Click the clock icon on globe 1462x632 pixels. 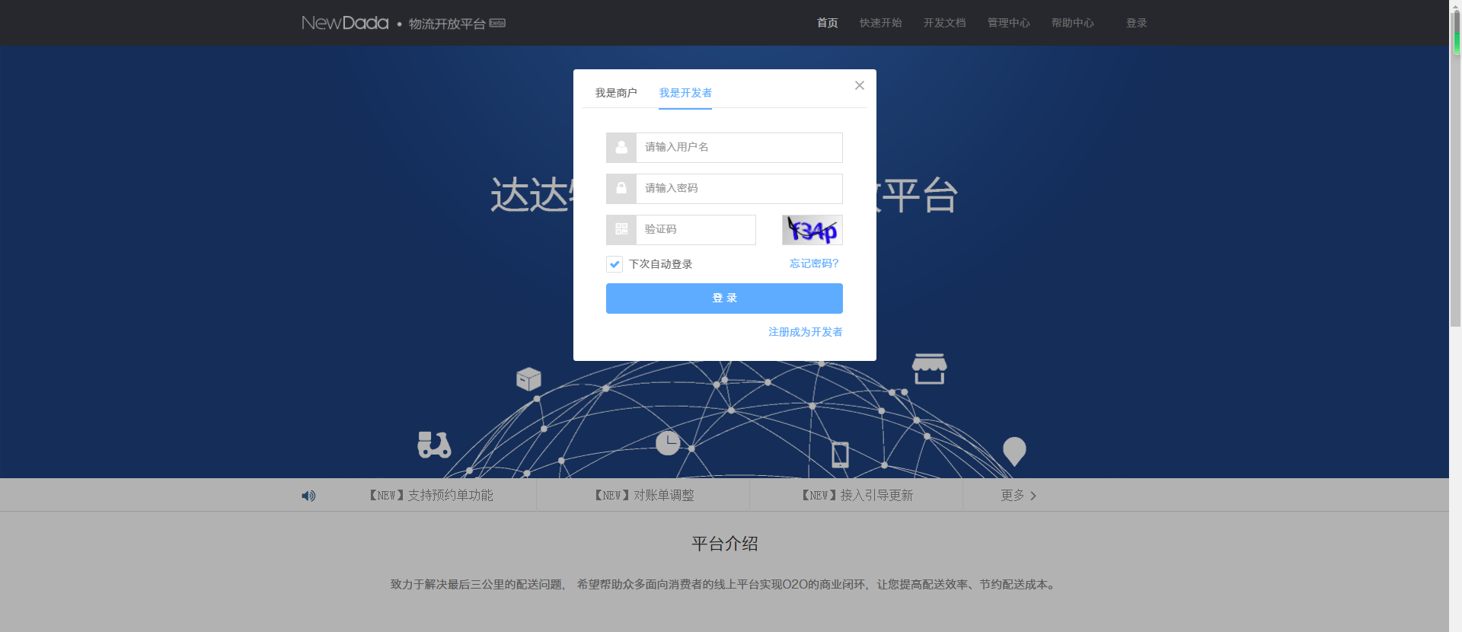(x=668, y=442)
